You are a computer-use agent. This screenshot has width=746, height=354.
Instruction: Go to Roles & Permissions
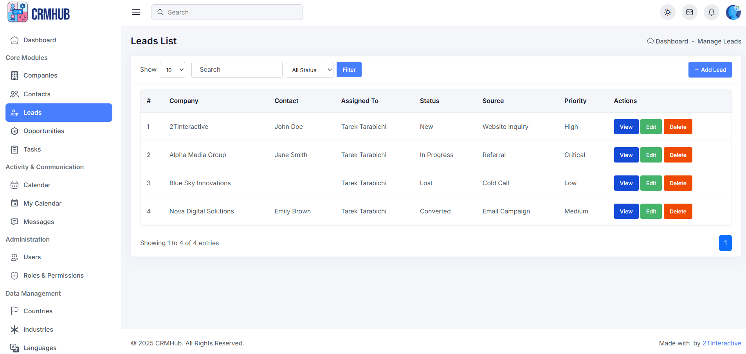point(53,276)
